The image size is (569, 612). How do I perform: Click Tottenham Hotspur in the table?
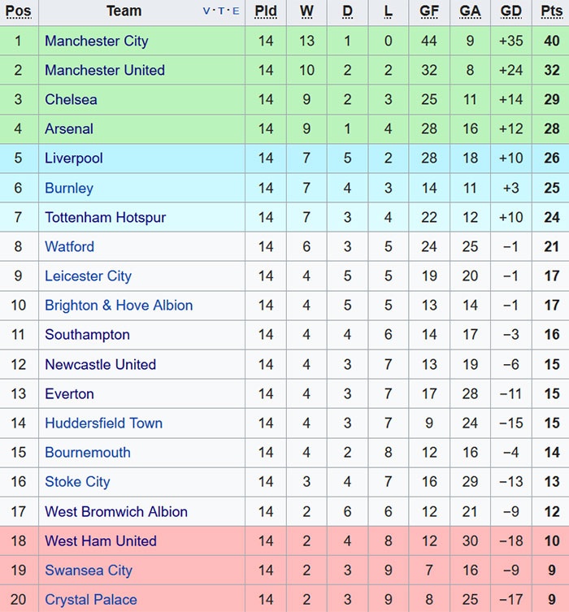click(x=105, y=217)
